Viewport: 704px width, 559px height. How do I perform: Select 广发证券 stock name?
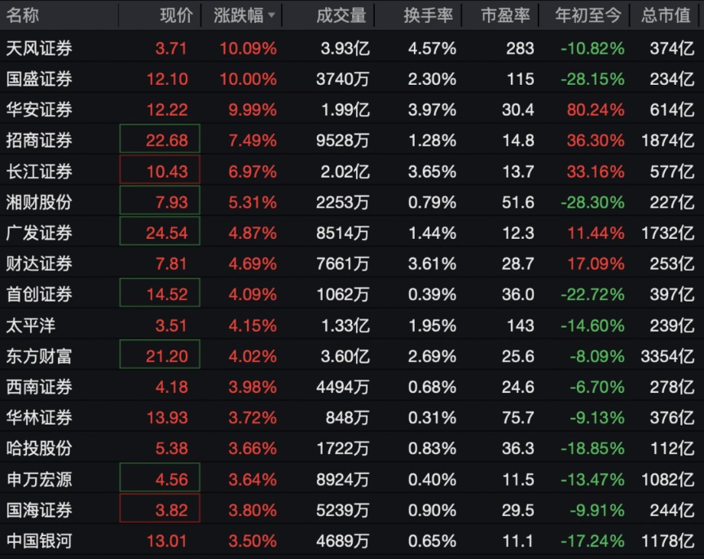click(39, 233)
